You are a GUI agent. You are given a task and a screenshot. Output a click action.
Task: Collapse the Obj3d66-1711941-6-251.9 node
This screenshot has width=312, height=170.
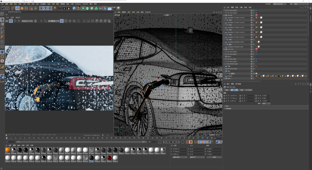tap(224, 18)
